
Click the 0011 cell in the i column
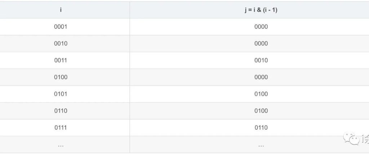61,60
